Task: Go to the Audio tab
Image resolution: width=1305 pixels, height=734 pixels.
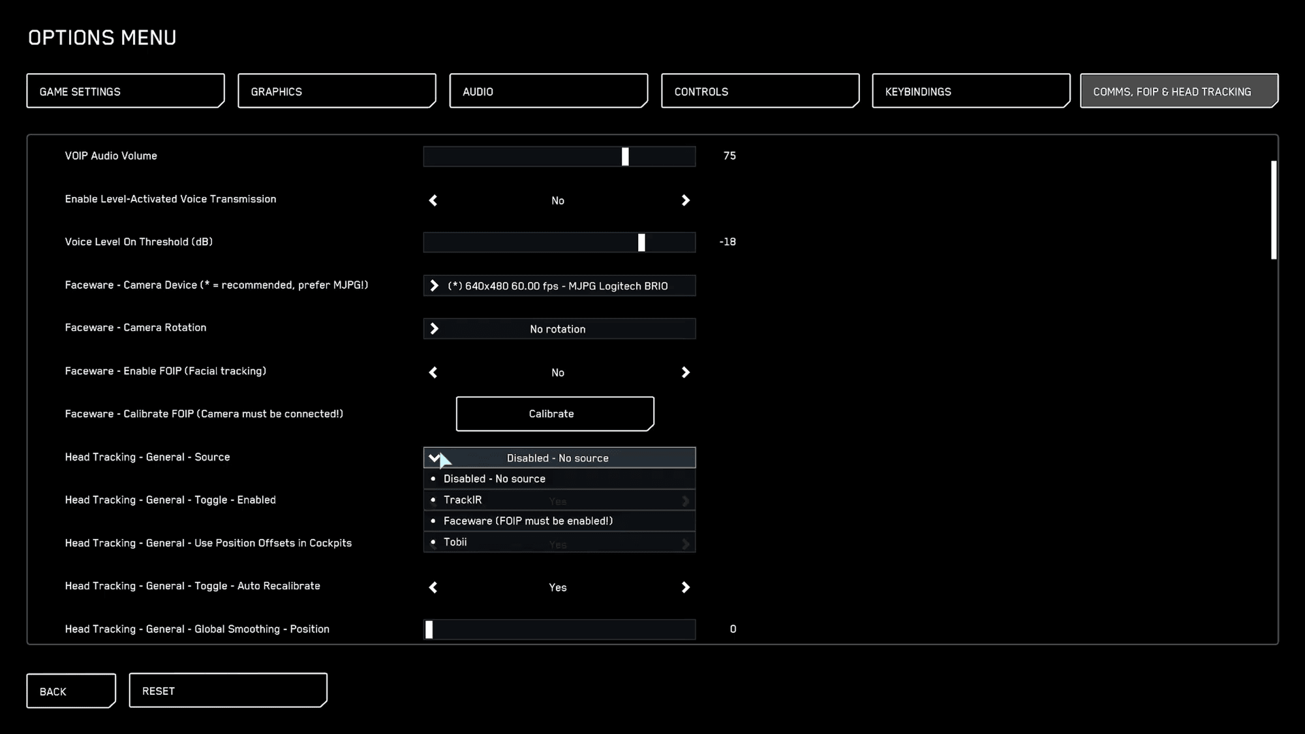Action: (549, 91)
